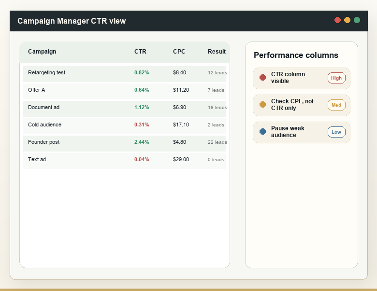The image size is (377, 291).
Task: Select the Text ad campaign name
Action: [x=37, y=159]
